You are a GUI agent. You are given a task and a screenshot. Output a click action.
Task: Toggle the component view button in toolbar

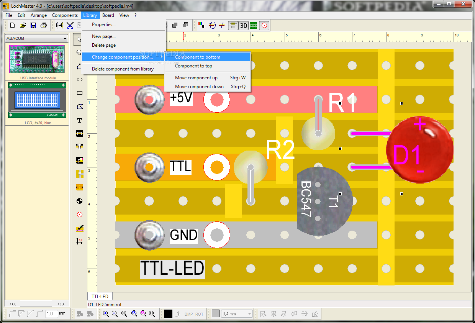tap(233, 26)
